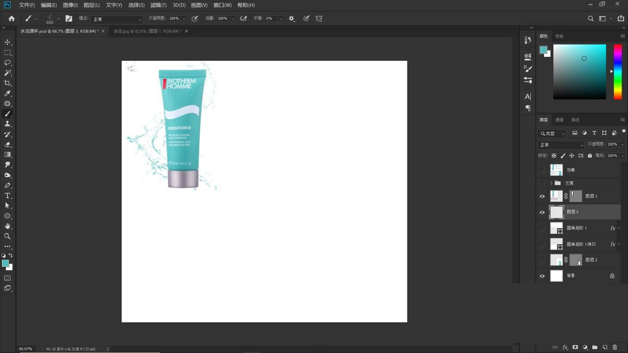Select the 图层 3 layer thumbnail
628x353 pixels.
click(556, 212)
